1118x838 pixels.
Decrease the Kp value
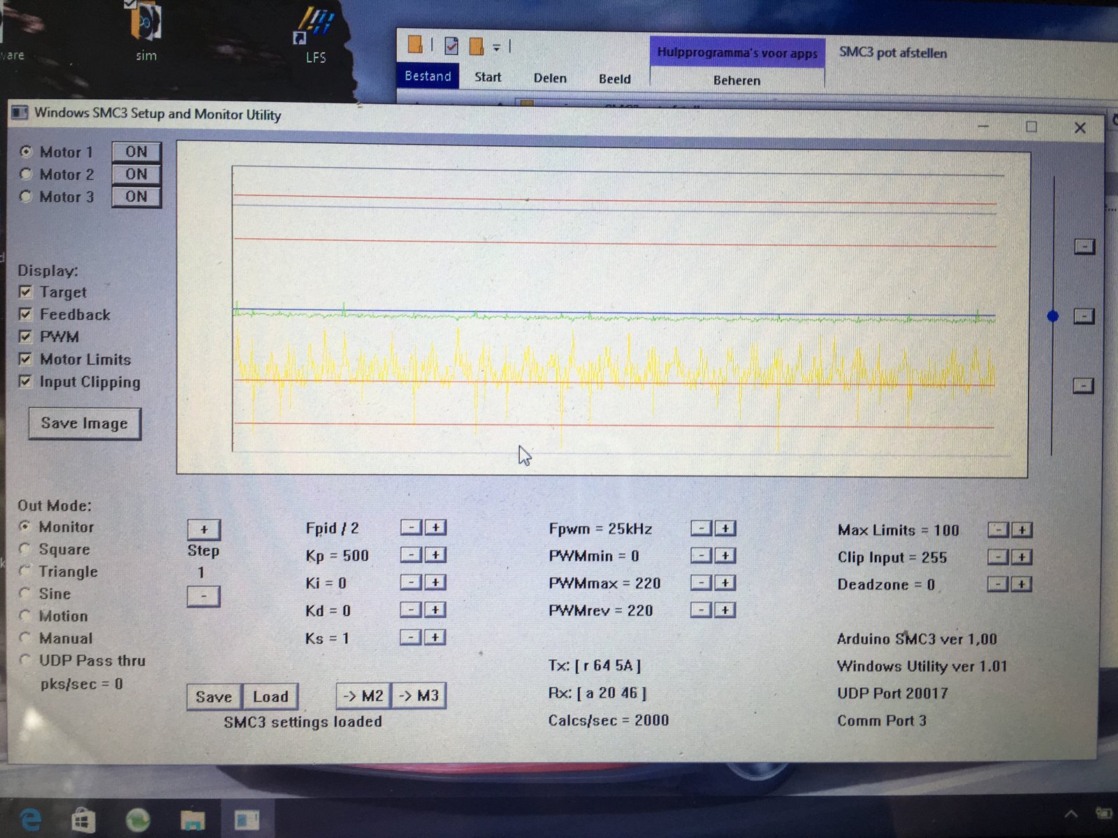coord(411,554)
